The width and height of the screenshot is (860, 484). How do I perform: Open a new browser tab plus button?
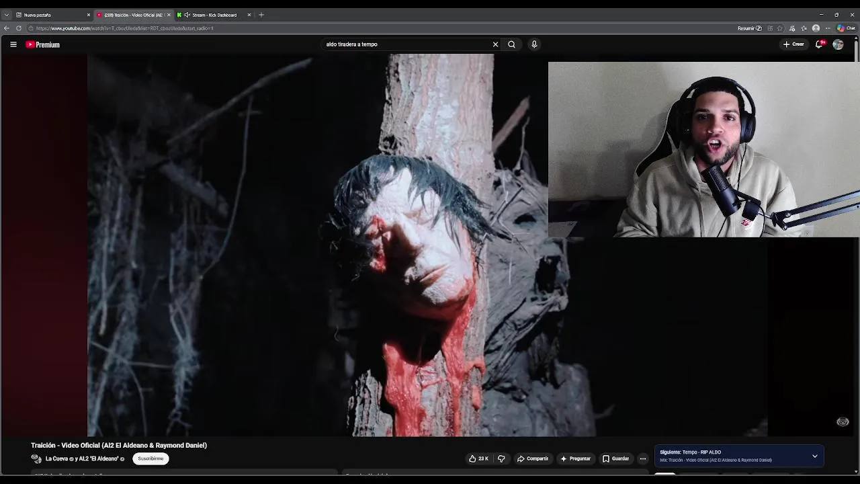261,15
